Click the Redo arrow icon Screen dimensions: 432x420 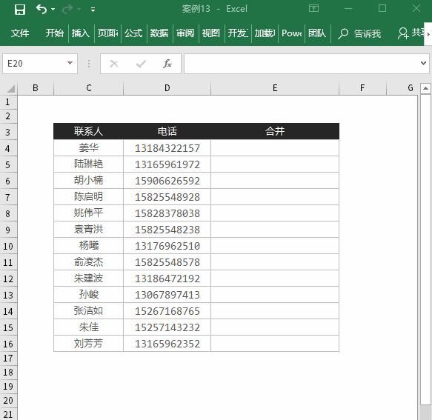click(x=67, y=10)
